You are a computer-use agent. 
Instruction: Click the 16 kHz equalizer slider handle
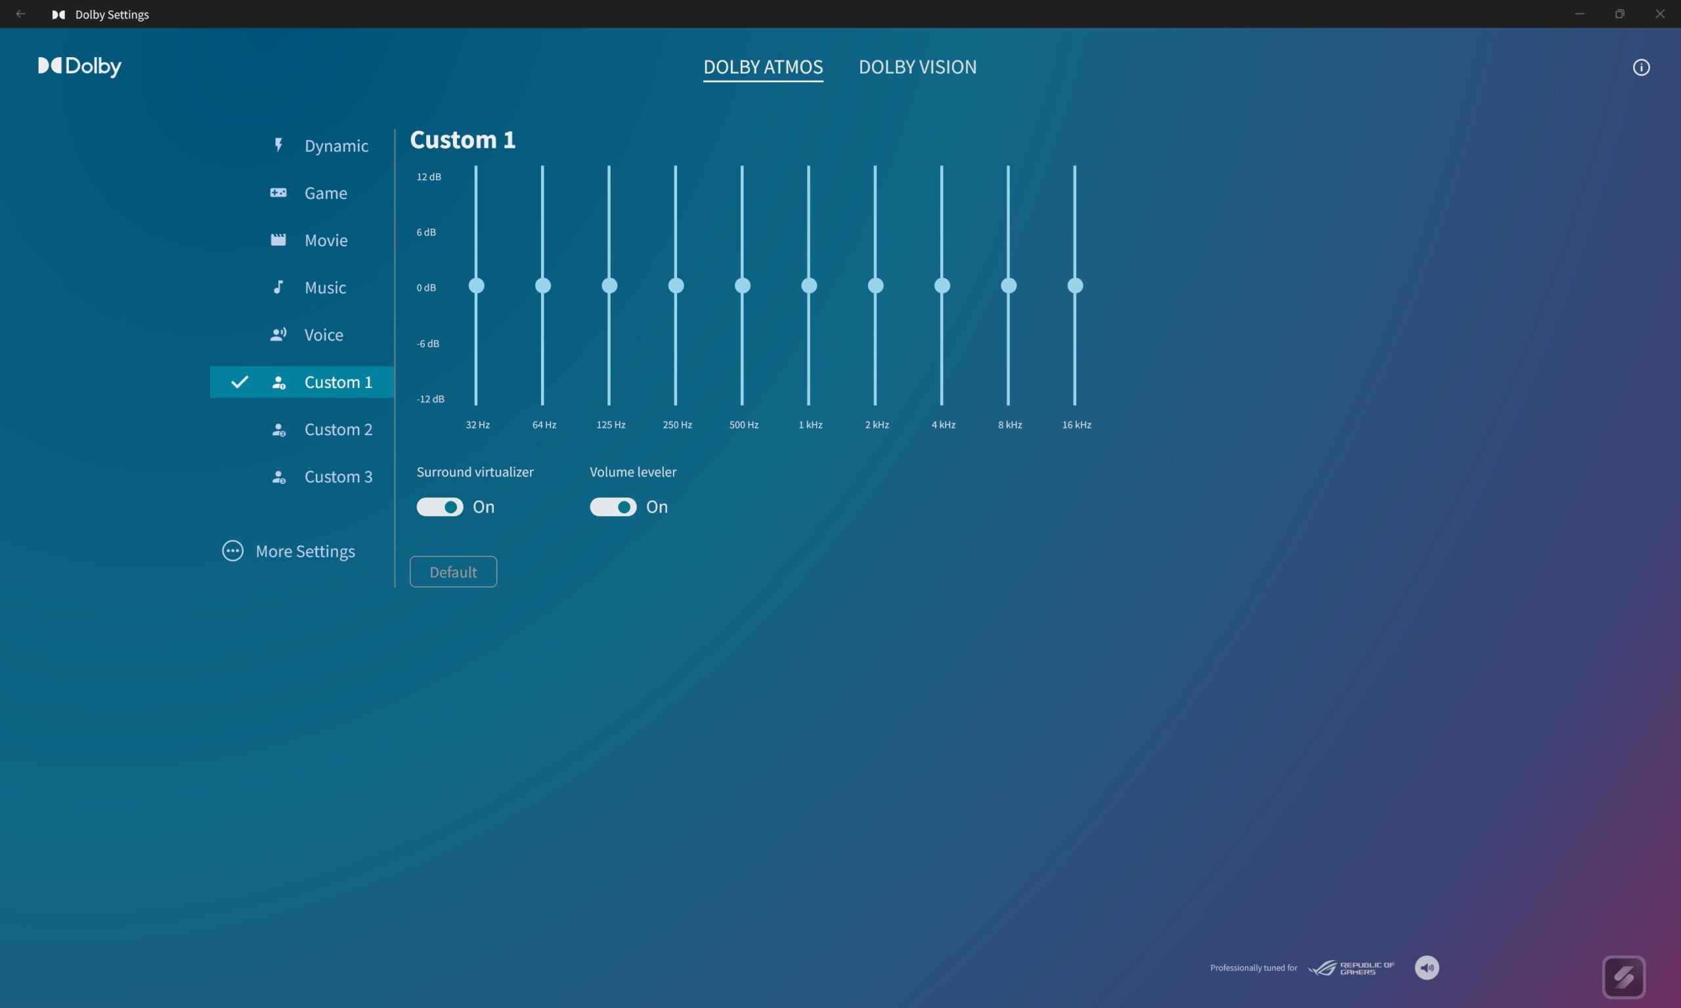(x=1076, y=286)
